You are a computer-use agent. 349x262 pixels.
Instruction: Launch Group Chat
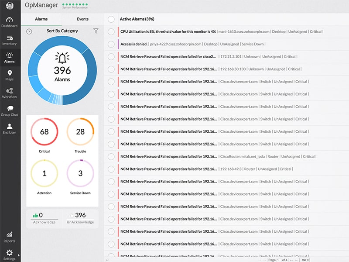tap(9, 110)
